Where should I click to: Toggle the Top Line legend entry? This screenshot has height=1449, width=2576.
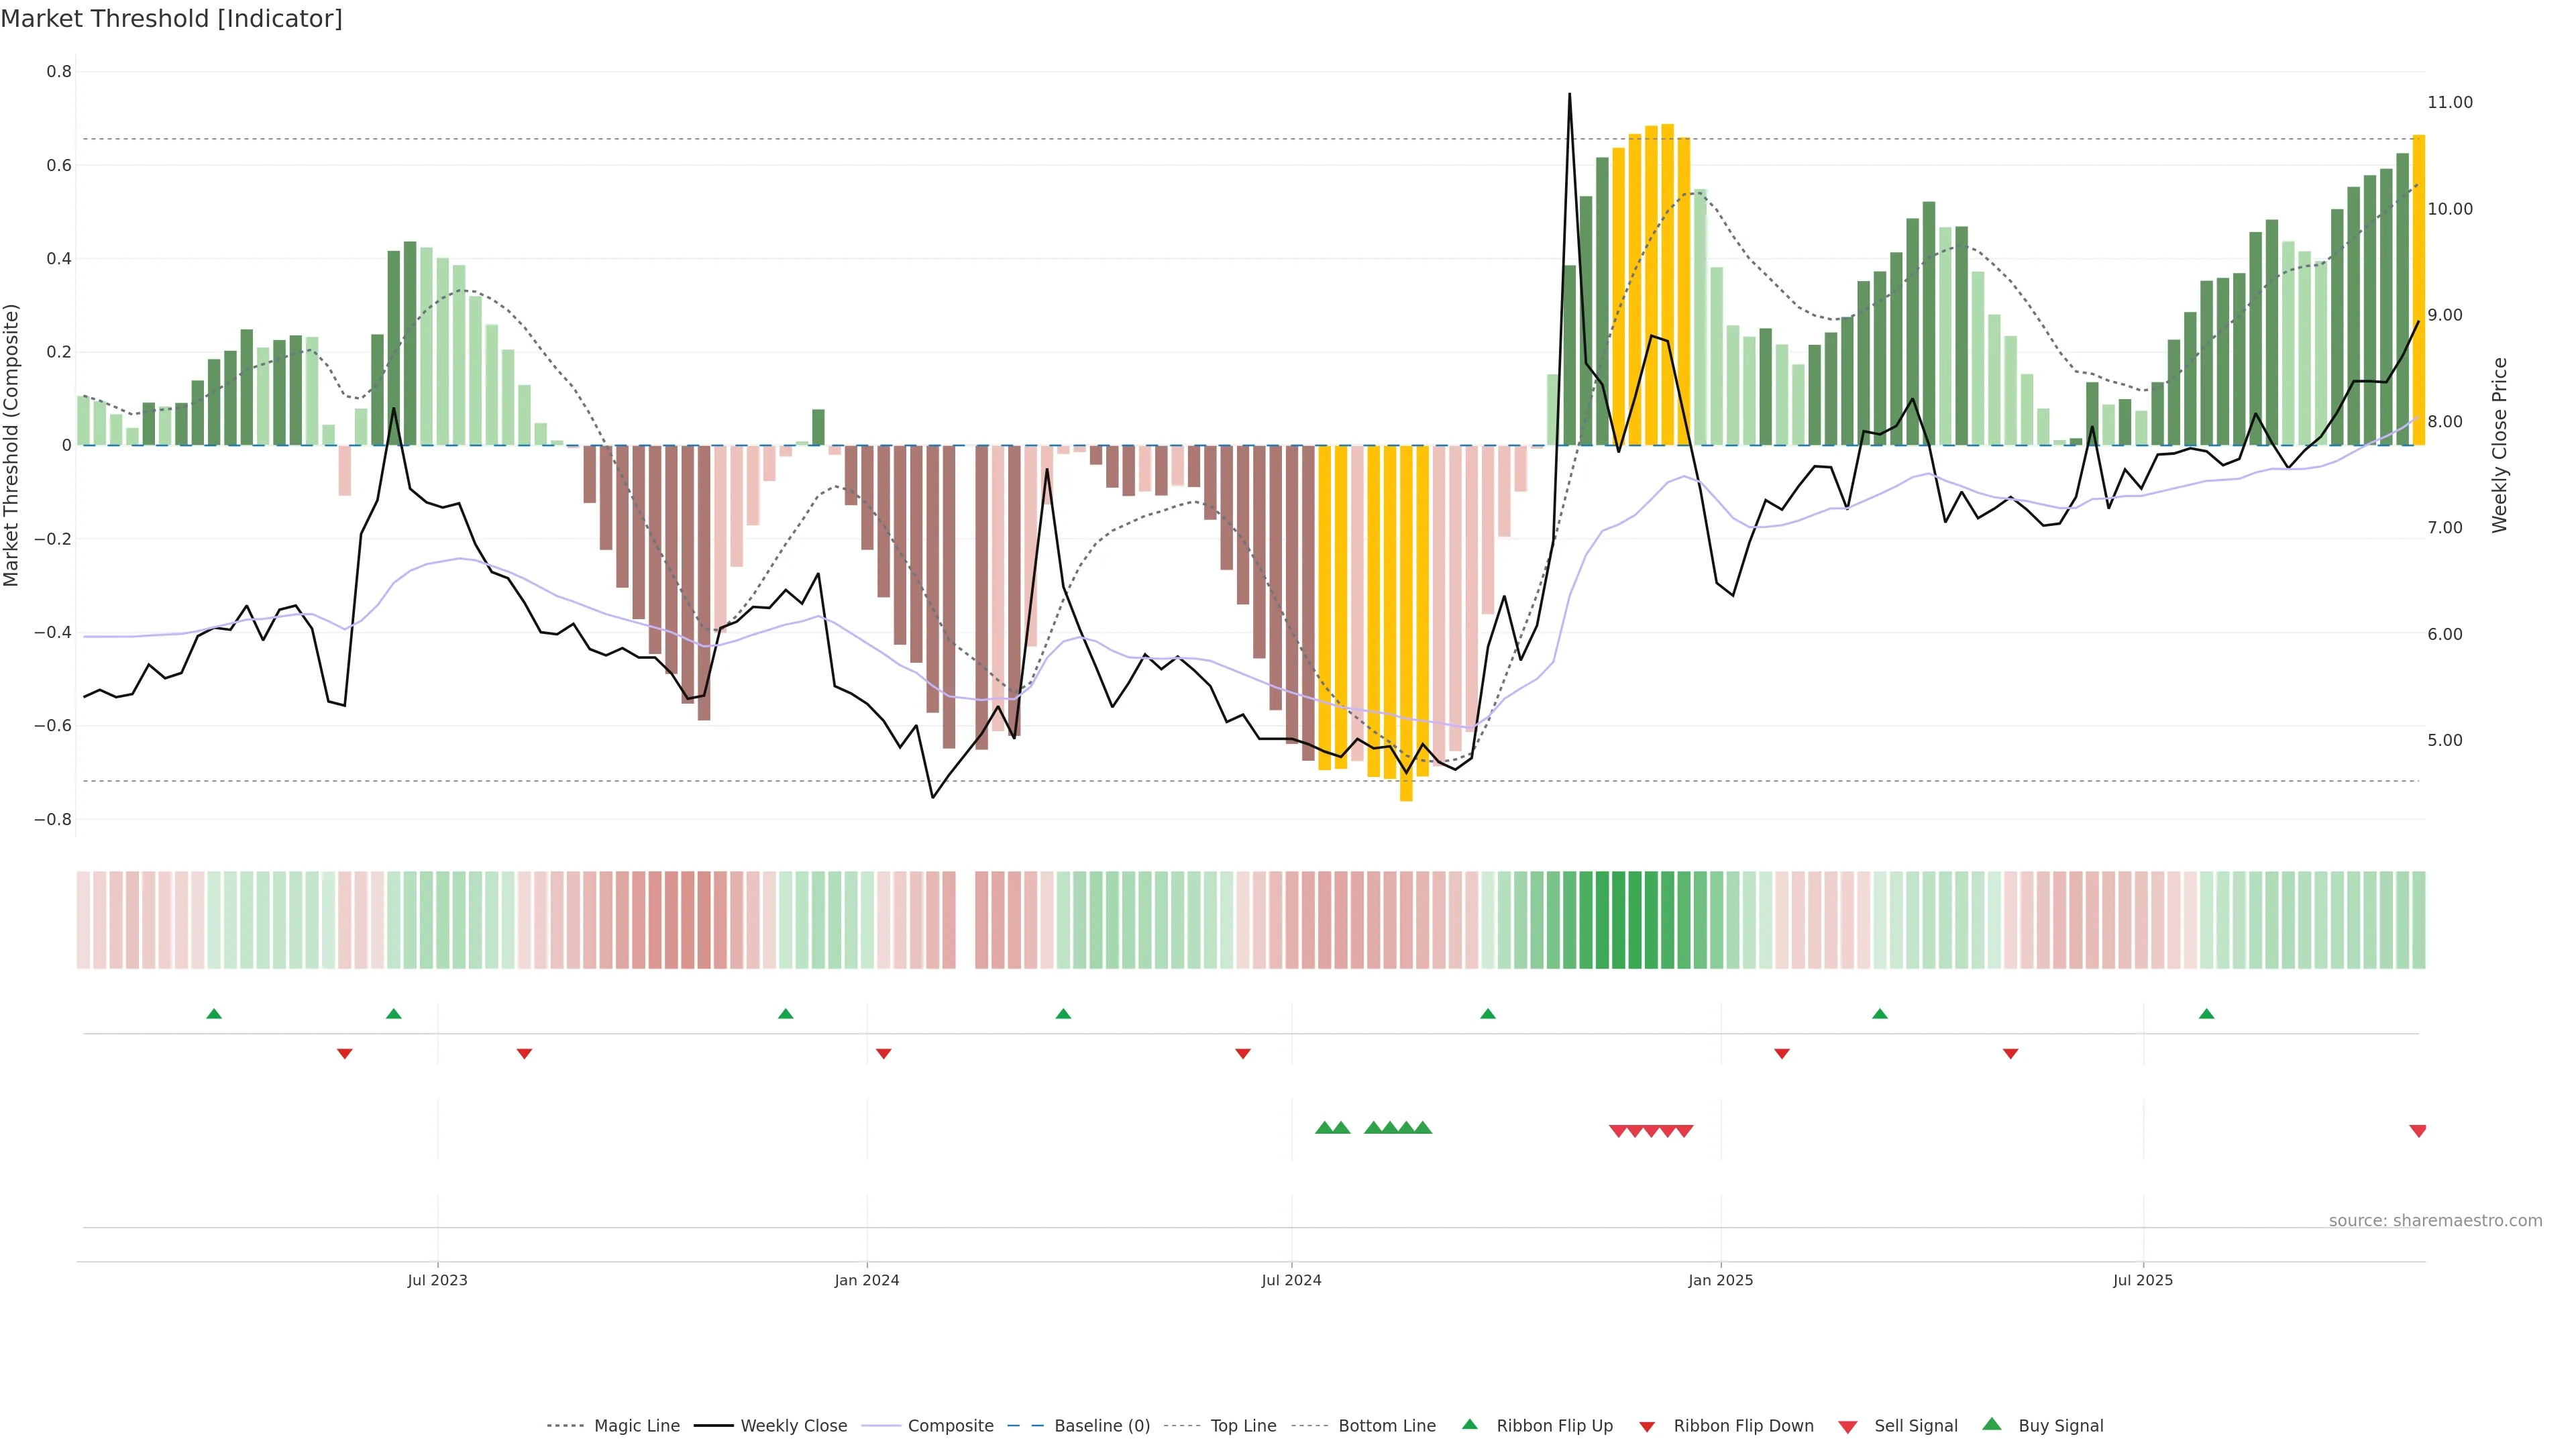(1243, 1425)
